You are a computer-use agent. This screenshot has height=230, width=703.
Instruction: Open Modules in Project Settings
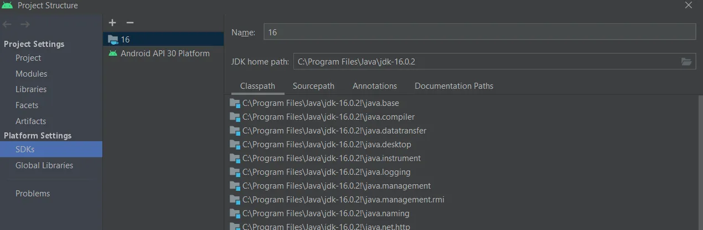coord(31,74)
